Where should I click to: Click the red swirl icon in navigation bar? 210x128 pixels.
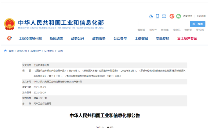pyautogui.click(x=9, y=39)
